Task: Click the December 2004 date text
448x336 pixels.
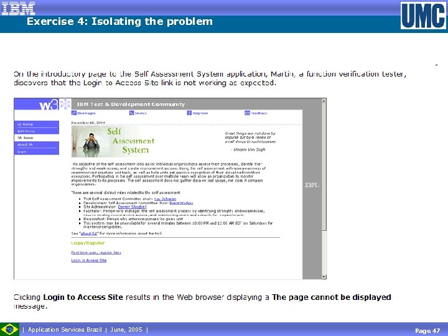Action: point(88,123)
